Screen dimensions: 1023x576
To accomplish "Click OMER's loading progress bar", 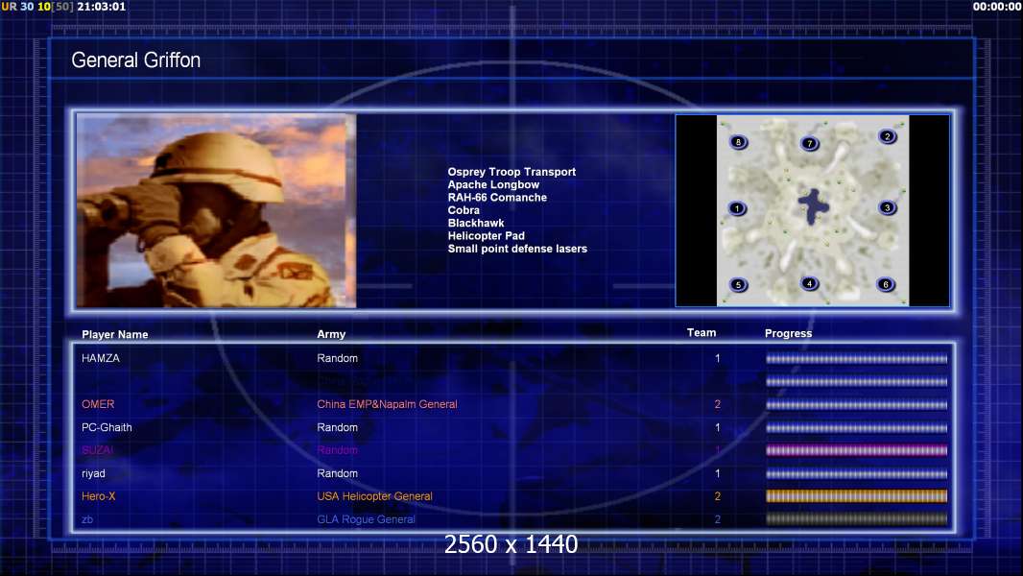I will click(857, 405).
